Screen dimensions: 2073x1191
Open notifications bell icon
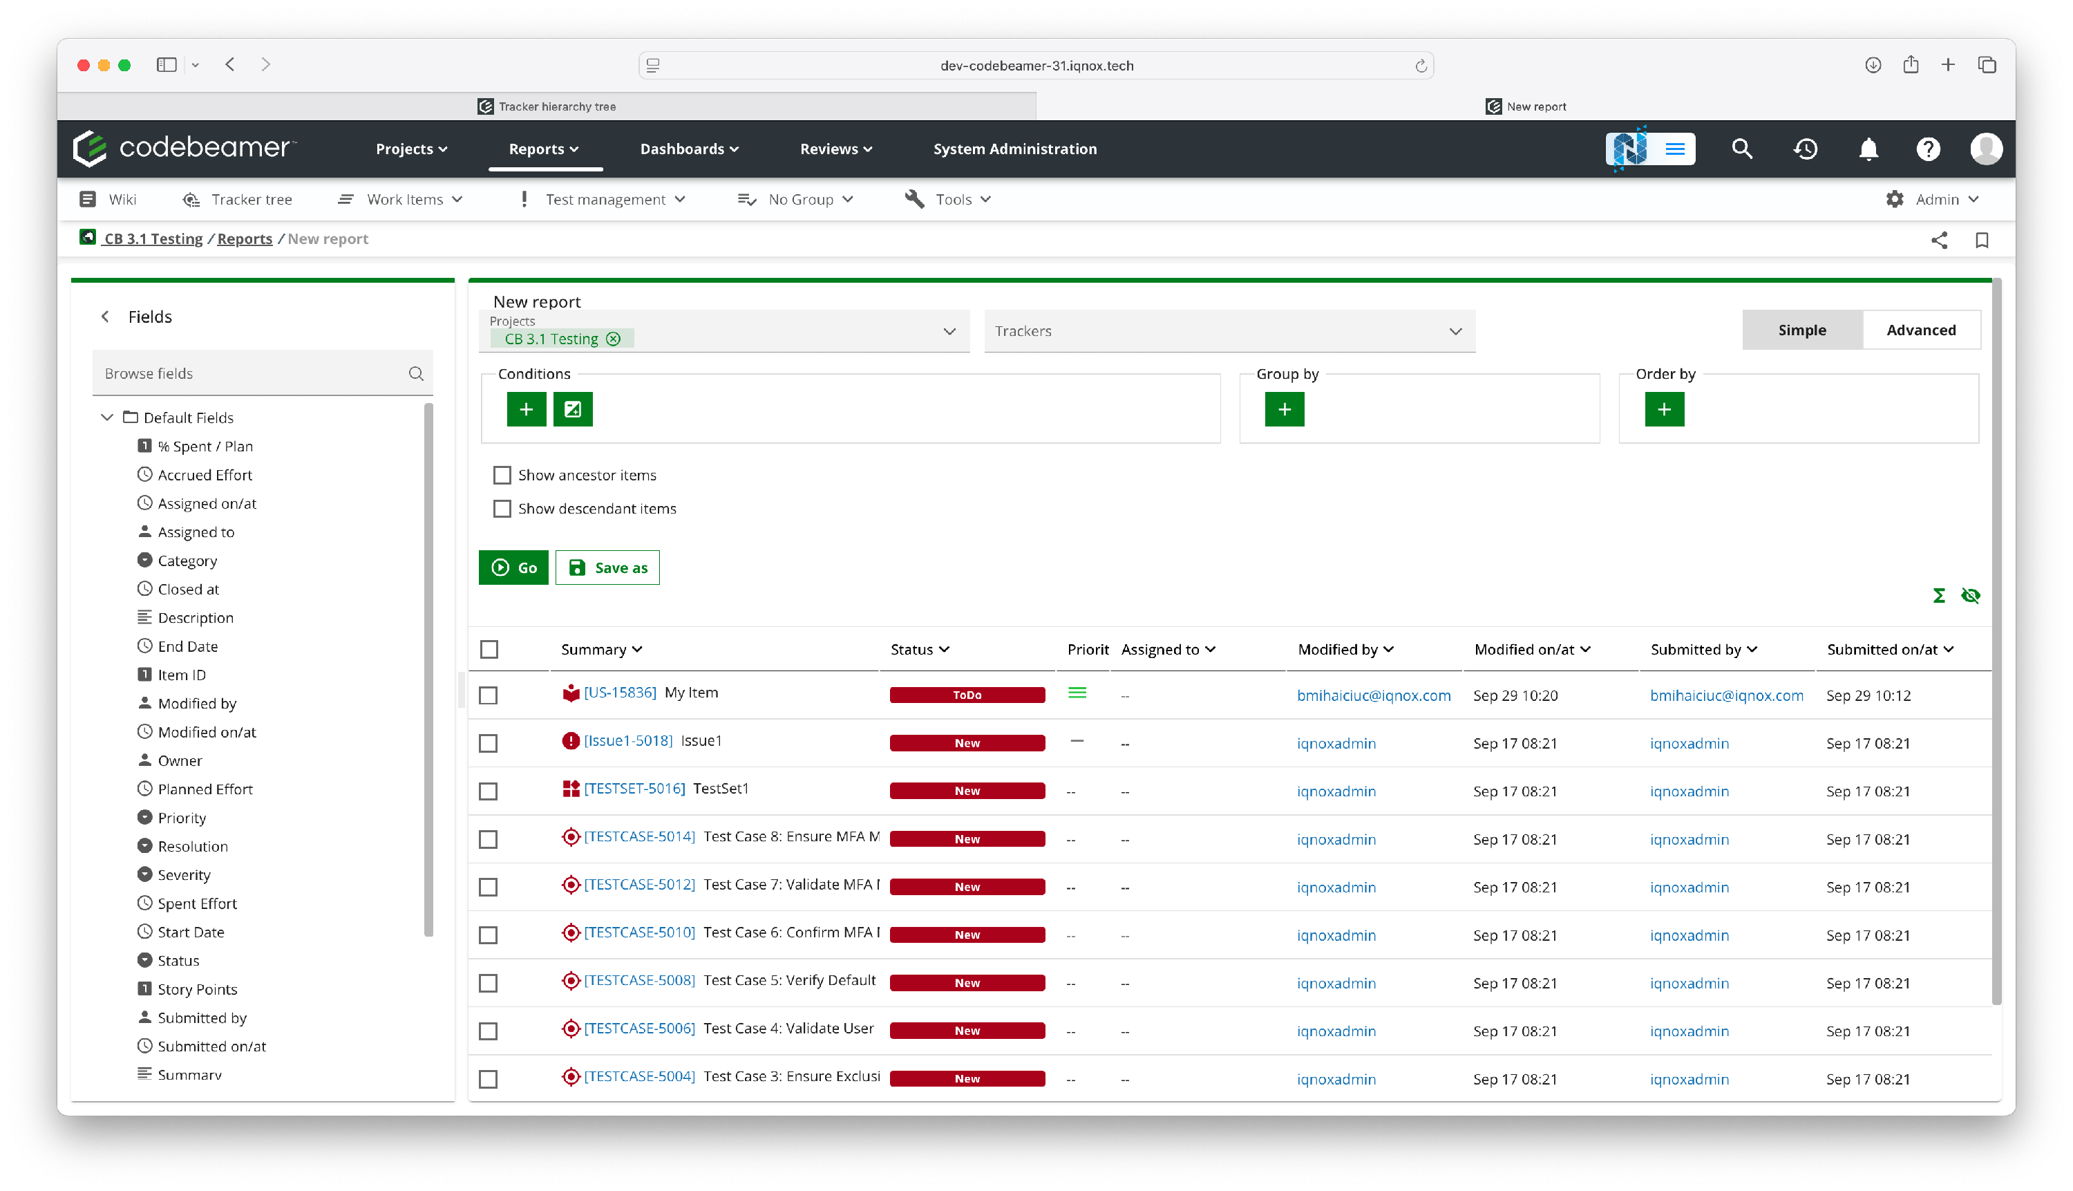(1868, 149)
